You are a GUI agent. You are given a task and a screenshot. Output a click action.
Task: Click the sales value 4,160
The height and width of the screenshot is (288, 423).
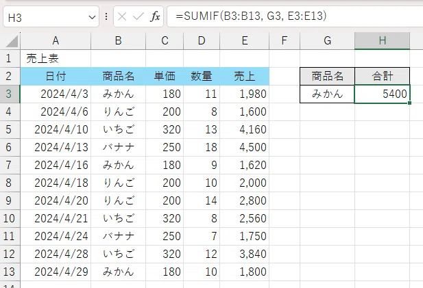point(245,129)
